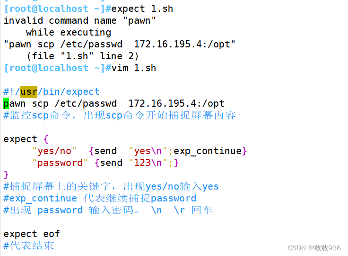This screenshot has width=348, height=256.
Task: Click the #监控scp命令 comment line
Action: (x=120, y=115)
